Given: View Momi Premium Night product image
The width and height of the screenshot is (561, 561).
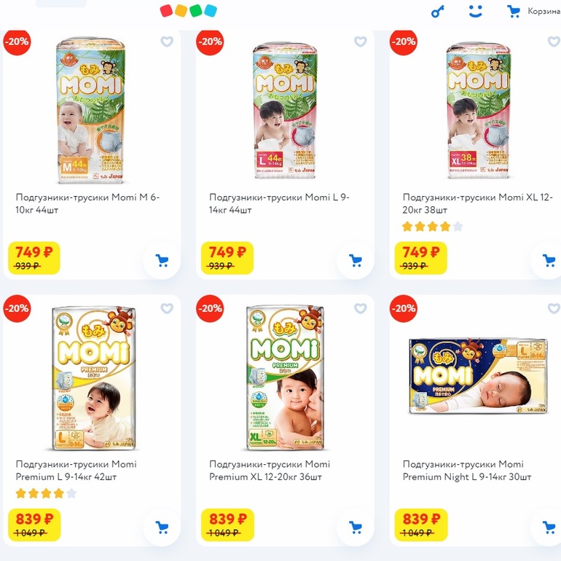Looking at the screenshot, I should (x=478, y=375).
